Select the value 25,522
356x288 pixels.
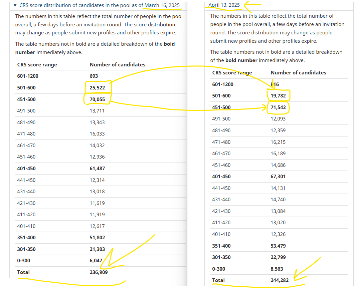click(97, 88)
